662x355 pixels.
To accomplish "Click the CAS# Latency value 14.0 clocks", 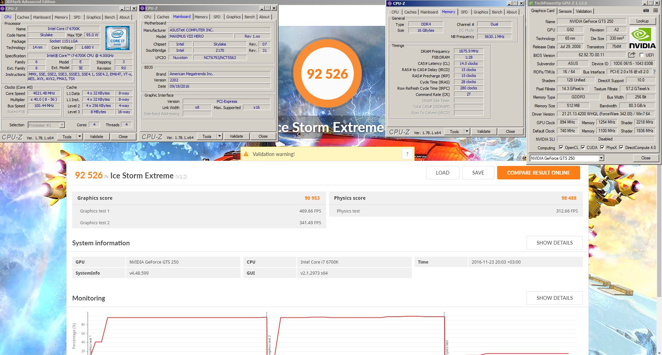I will (x=469, y=63).
